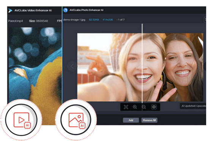
Task: Click the photo AI circular badge icon
Action: (76, 120)
